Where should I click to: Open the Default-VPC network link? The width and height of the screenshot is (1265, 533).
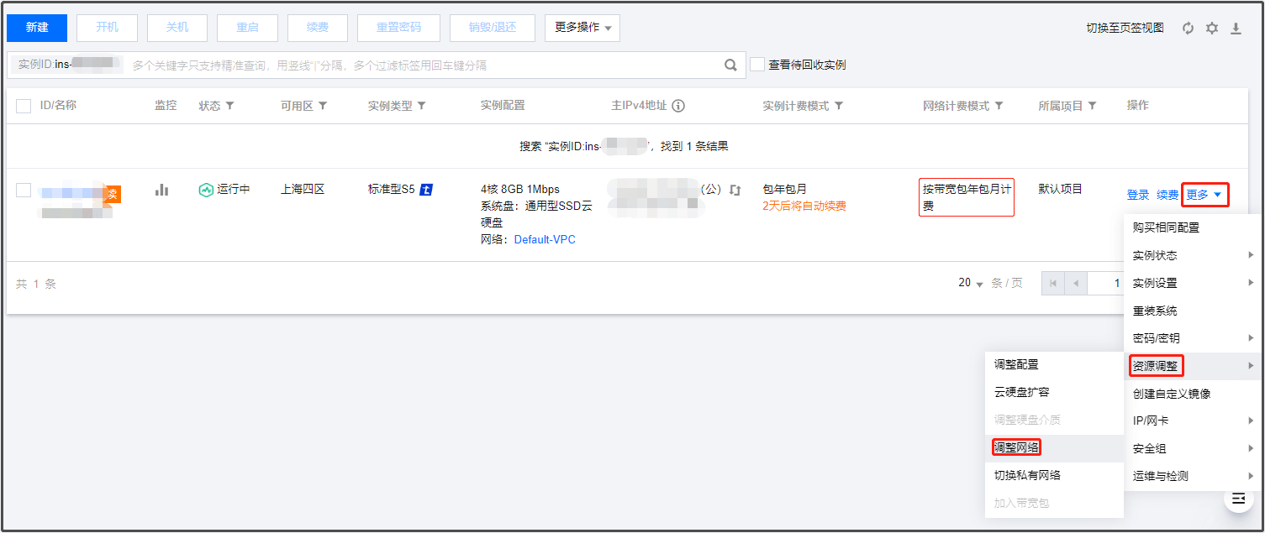545,239
